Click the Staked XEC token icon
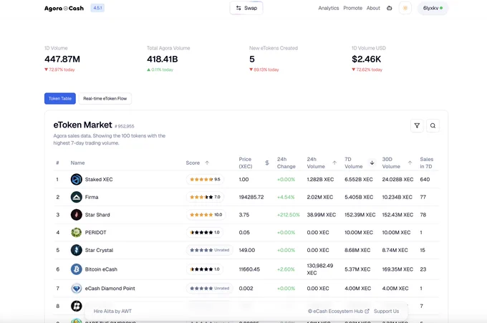 point(77,180)
